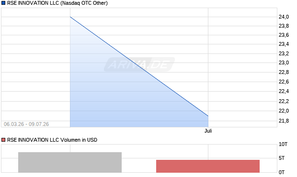Click the 22,0 price axis label
This screenshot has width=297, height=177.
click(x=284, y=111)
